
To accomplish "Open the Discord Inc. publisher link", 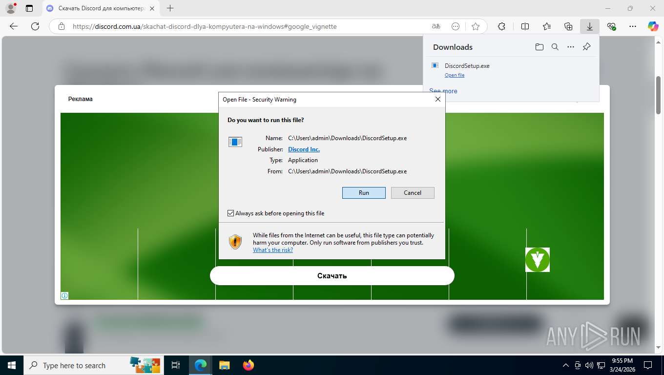I will pyautogui.click(x=304, y=149).
